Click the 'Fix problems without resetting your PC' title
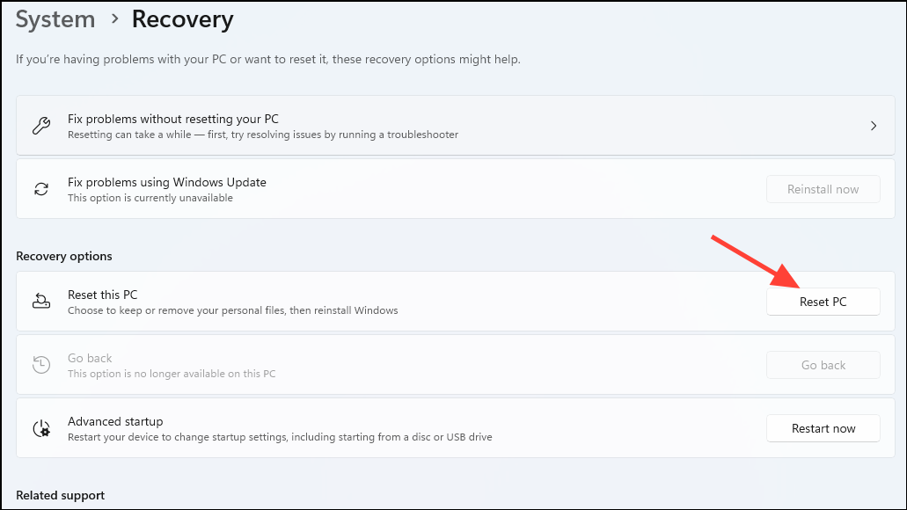The image size is (907, 510). tap(173, 119)
